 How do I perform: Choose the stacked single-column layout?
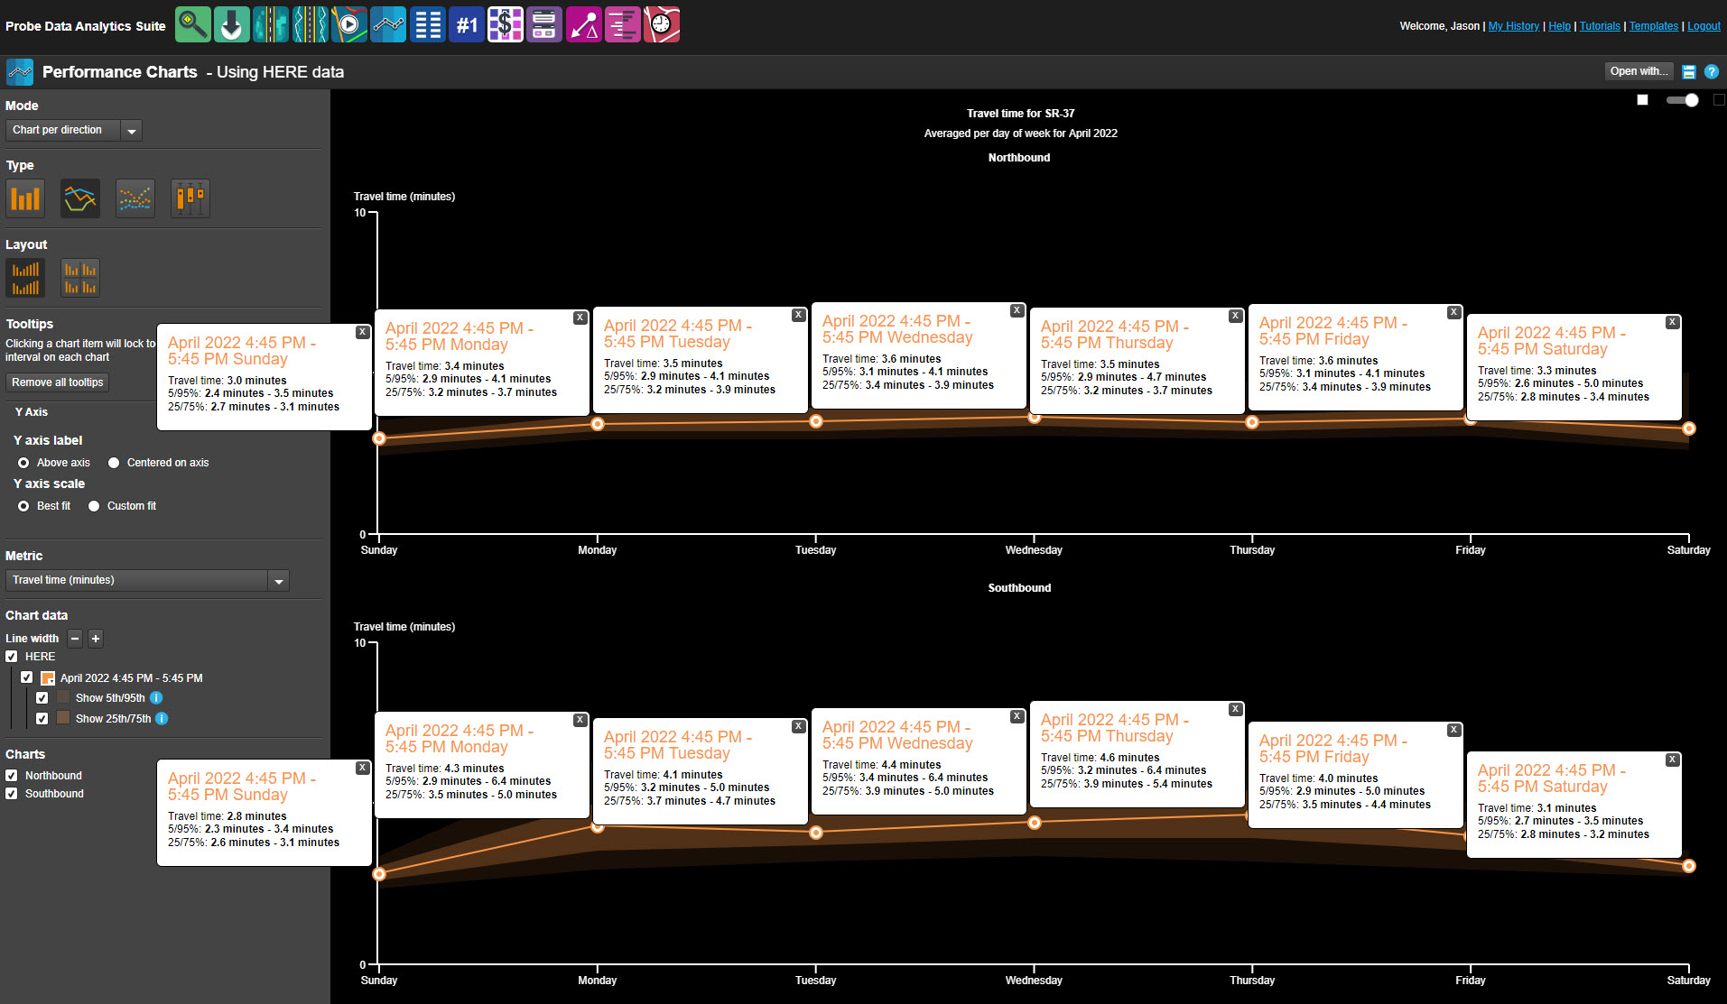click(25, 278)
